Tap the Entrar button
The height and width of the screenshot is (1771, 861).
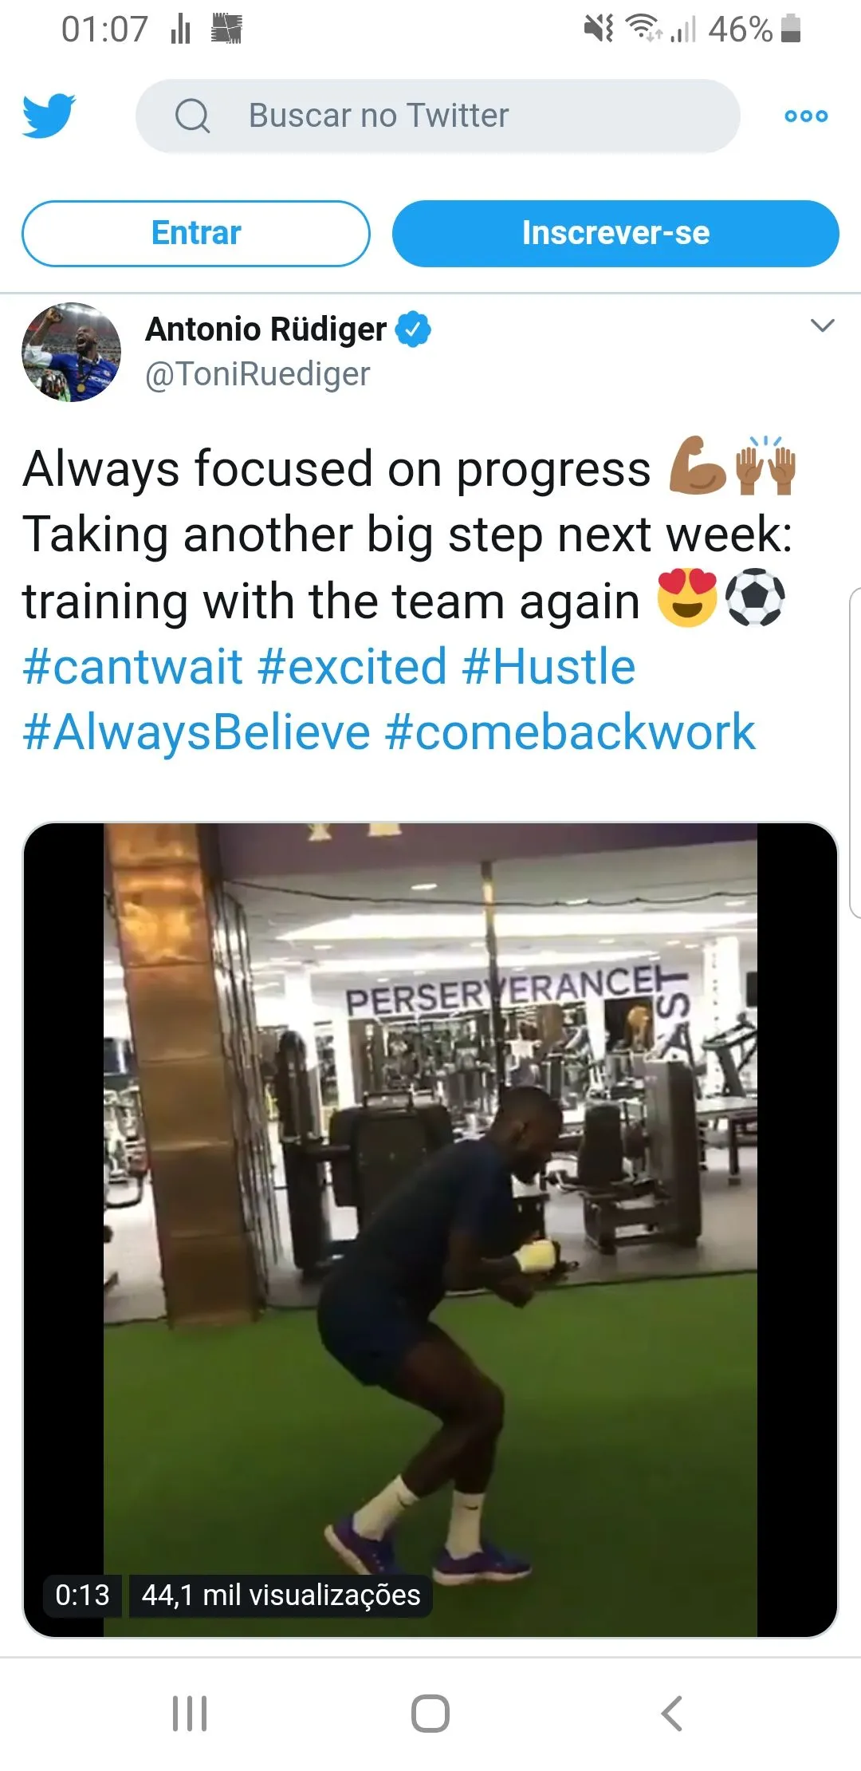[x=196, y=233]
